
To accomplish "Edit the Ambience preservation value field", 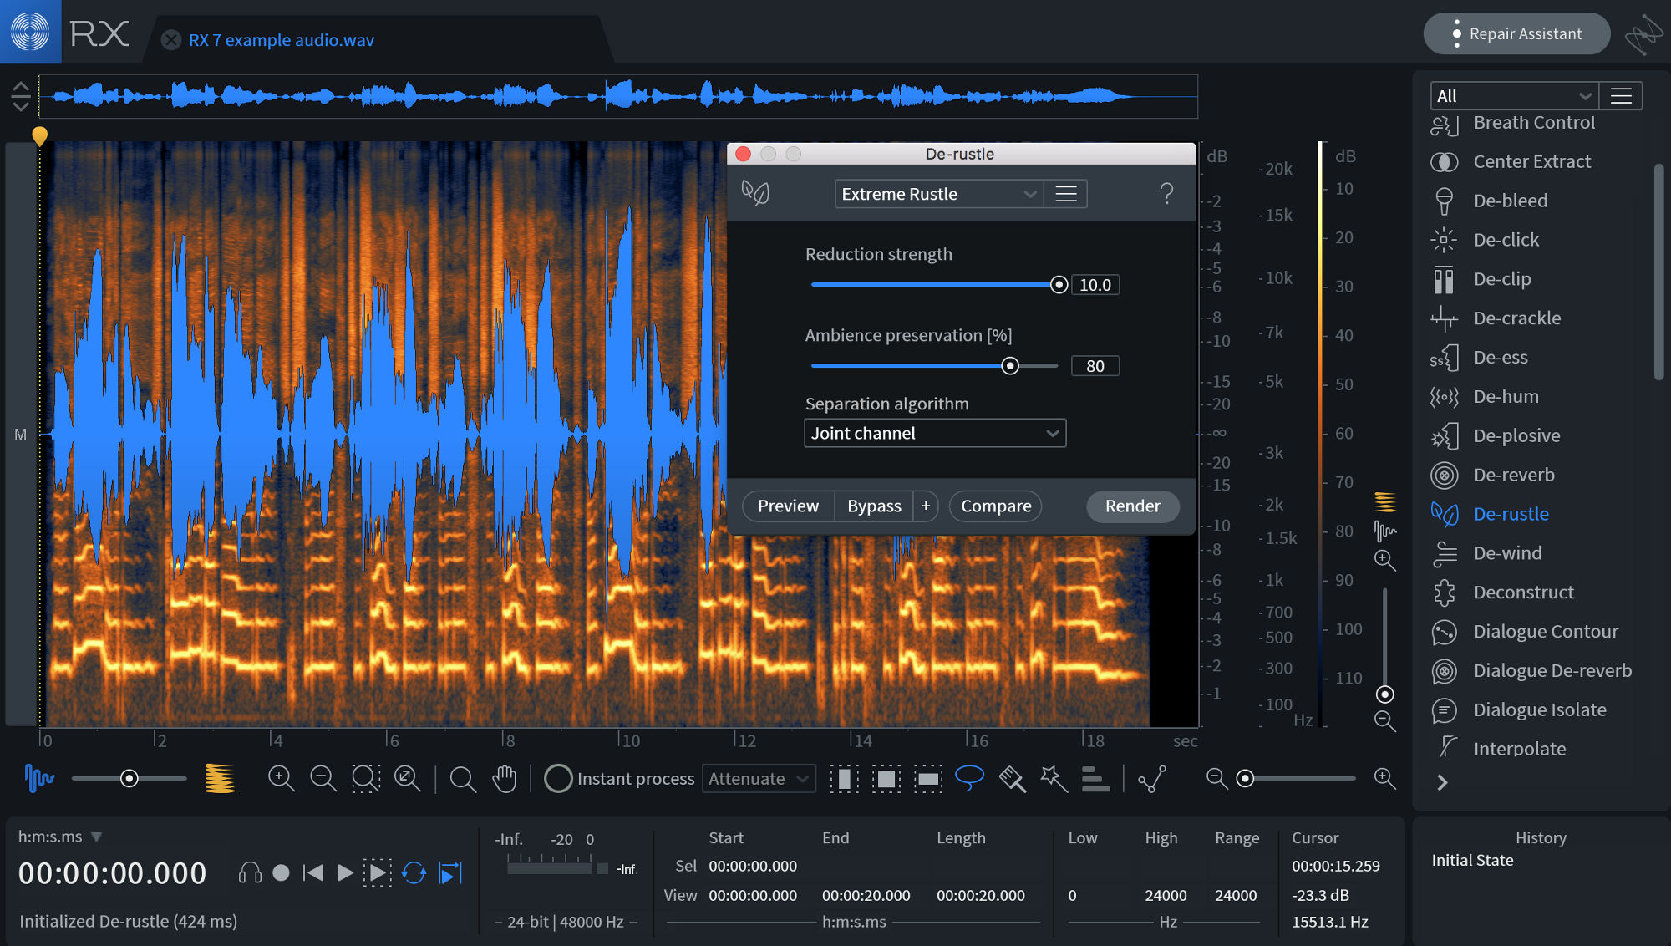I will [1095, 365].
